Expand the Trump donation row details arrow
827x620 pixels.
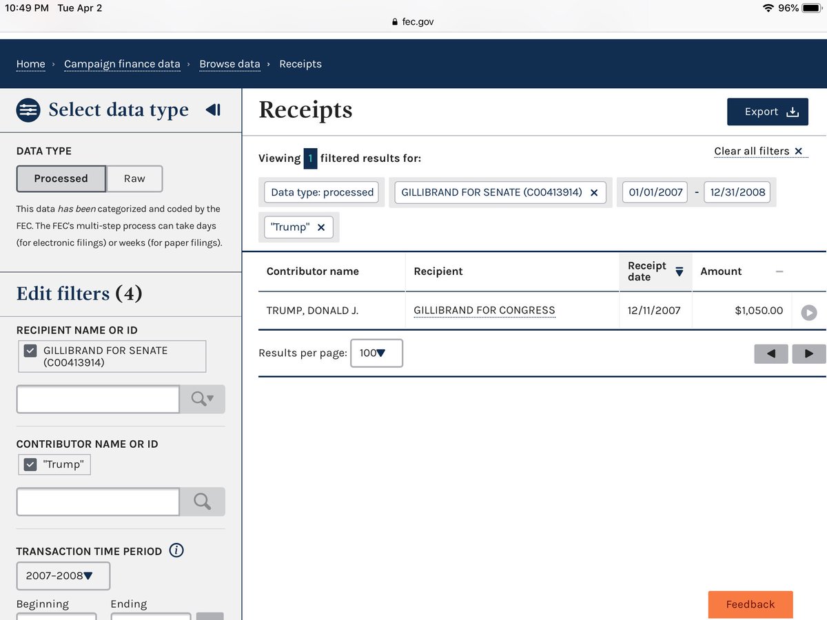pos(809,312)
